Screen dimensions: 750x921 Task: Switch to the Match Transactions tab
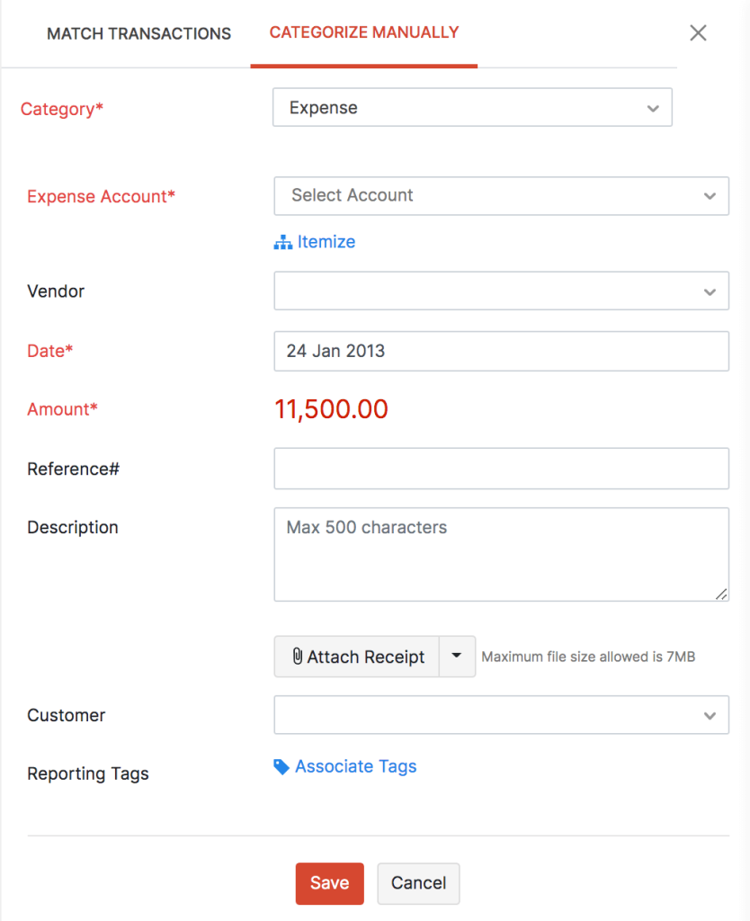(138, 33)
